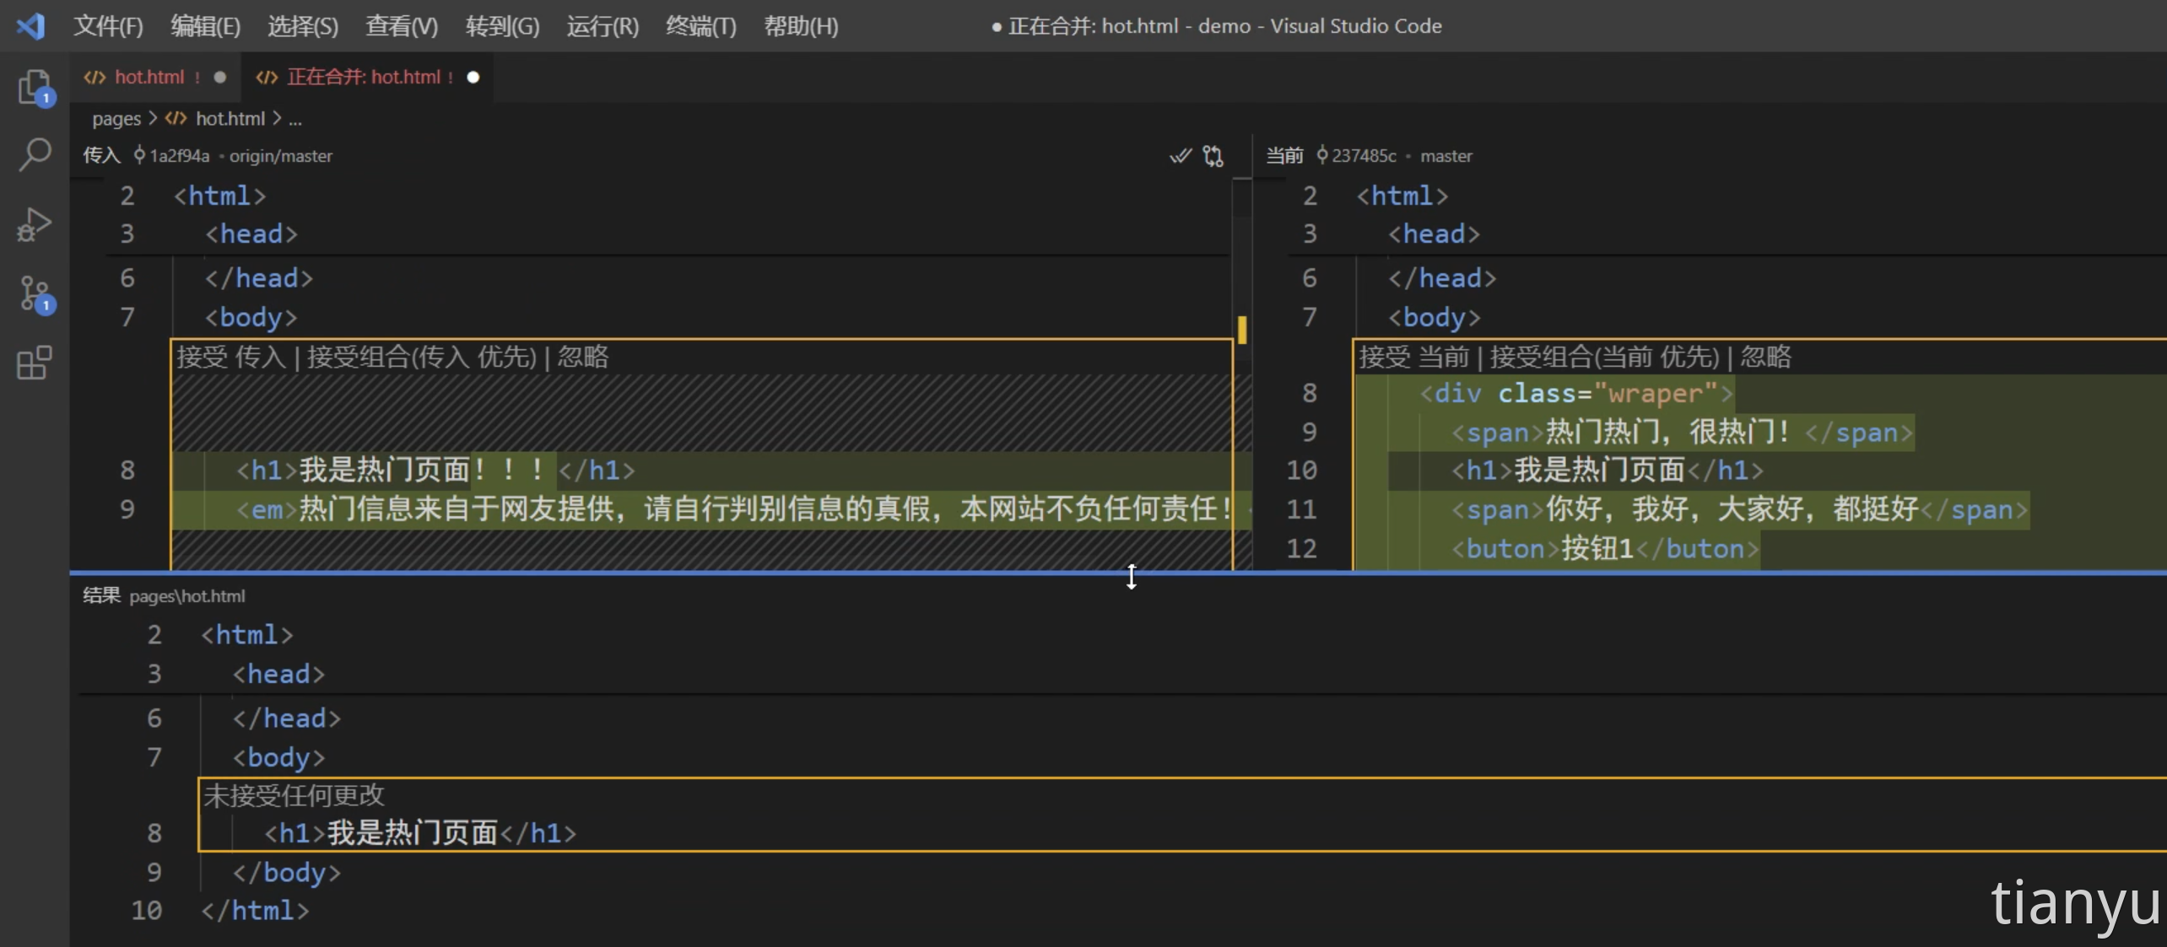Click 接受组合(当前 优先) option
2167x947 pixels.
click(1605, 357)
